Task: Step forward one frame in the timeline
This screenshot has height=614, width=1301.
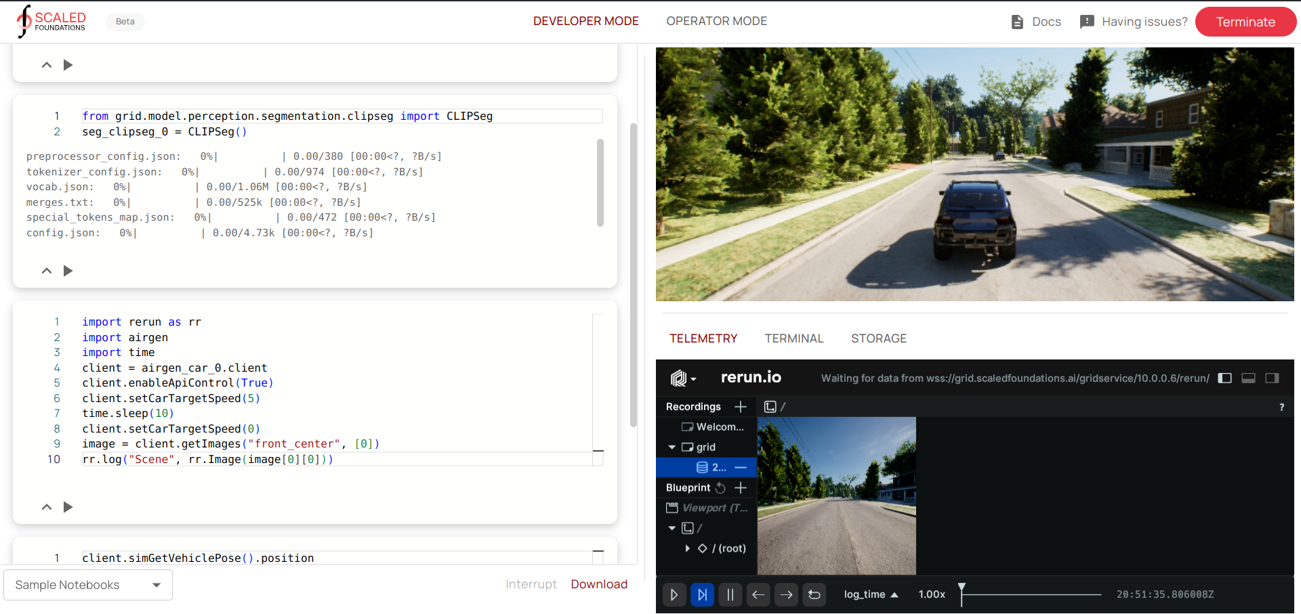Action: pyautogui.click(x=786, y=594)
